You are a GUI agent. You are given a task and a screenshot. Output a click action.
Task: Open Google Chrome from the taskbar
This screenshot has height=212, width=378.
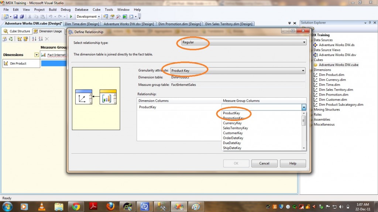pyautogui.click(x=76, y=206)
